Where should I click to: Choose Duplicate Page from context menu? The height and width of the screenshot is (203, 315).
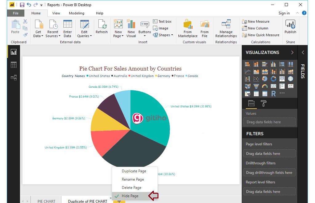(135, 171)
